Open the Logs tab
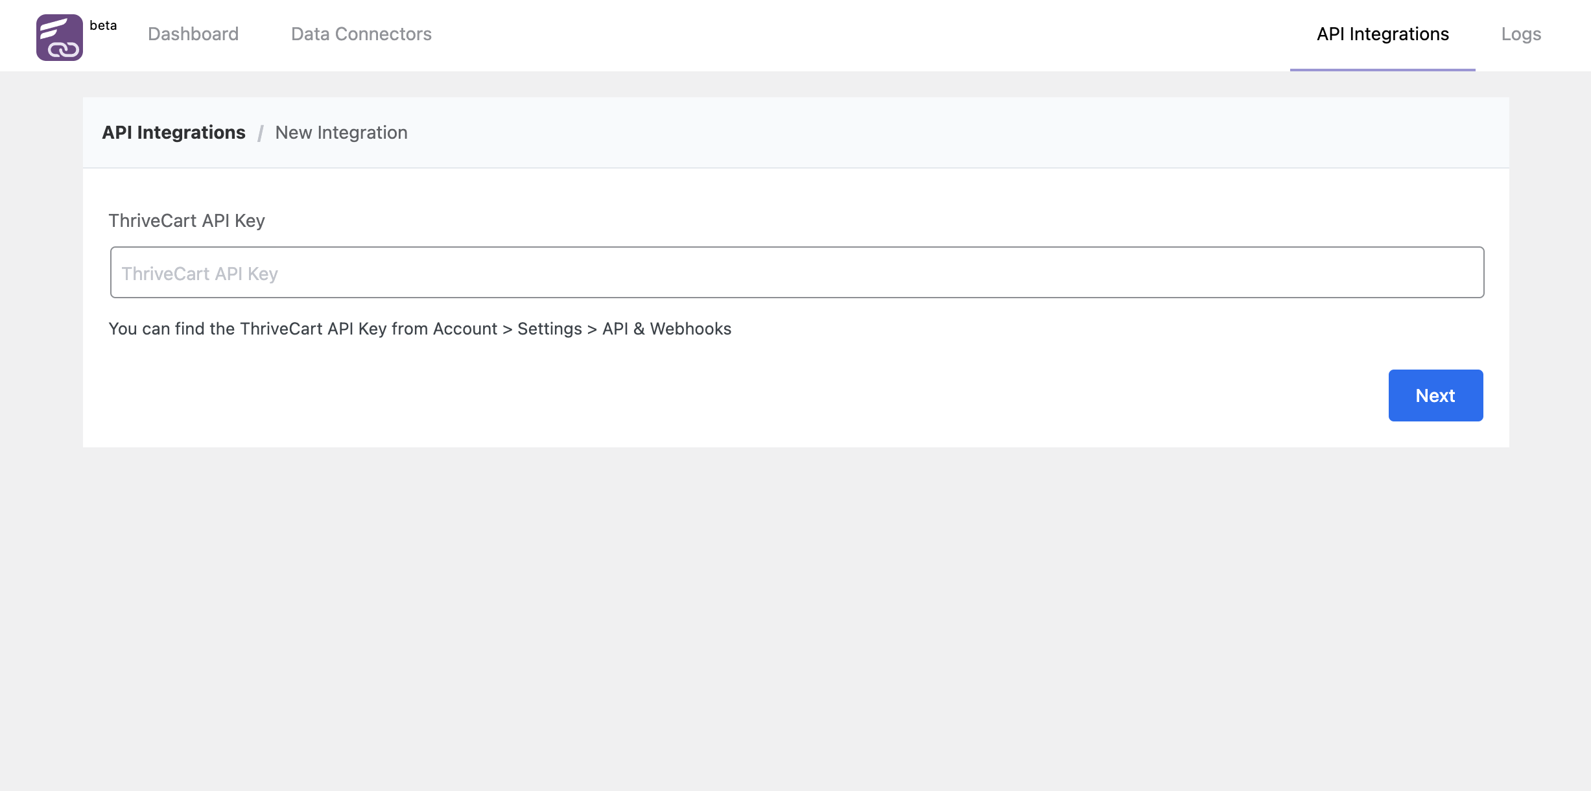Image resolution: width=1591 pixels, height=791 pixels. (1521, 34)
